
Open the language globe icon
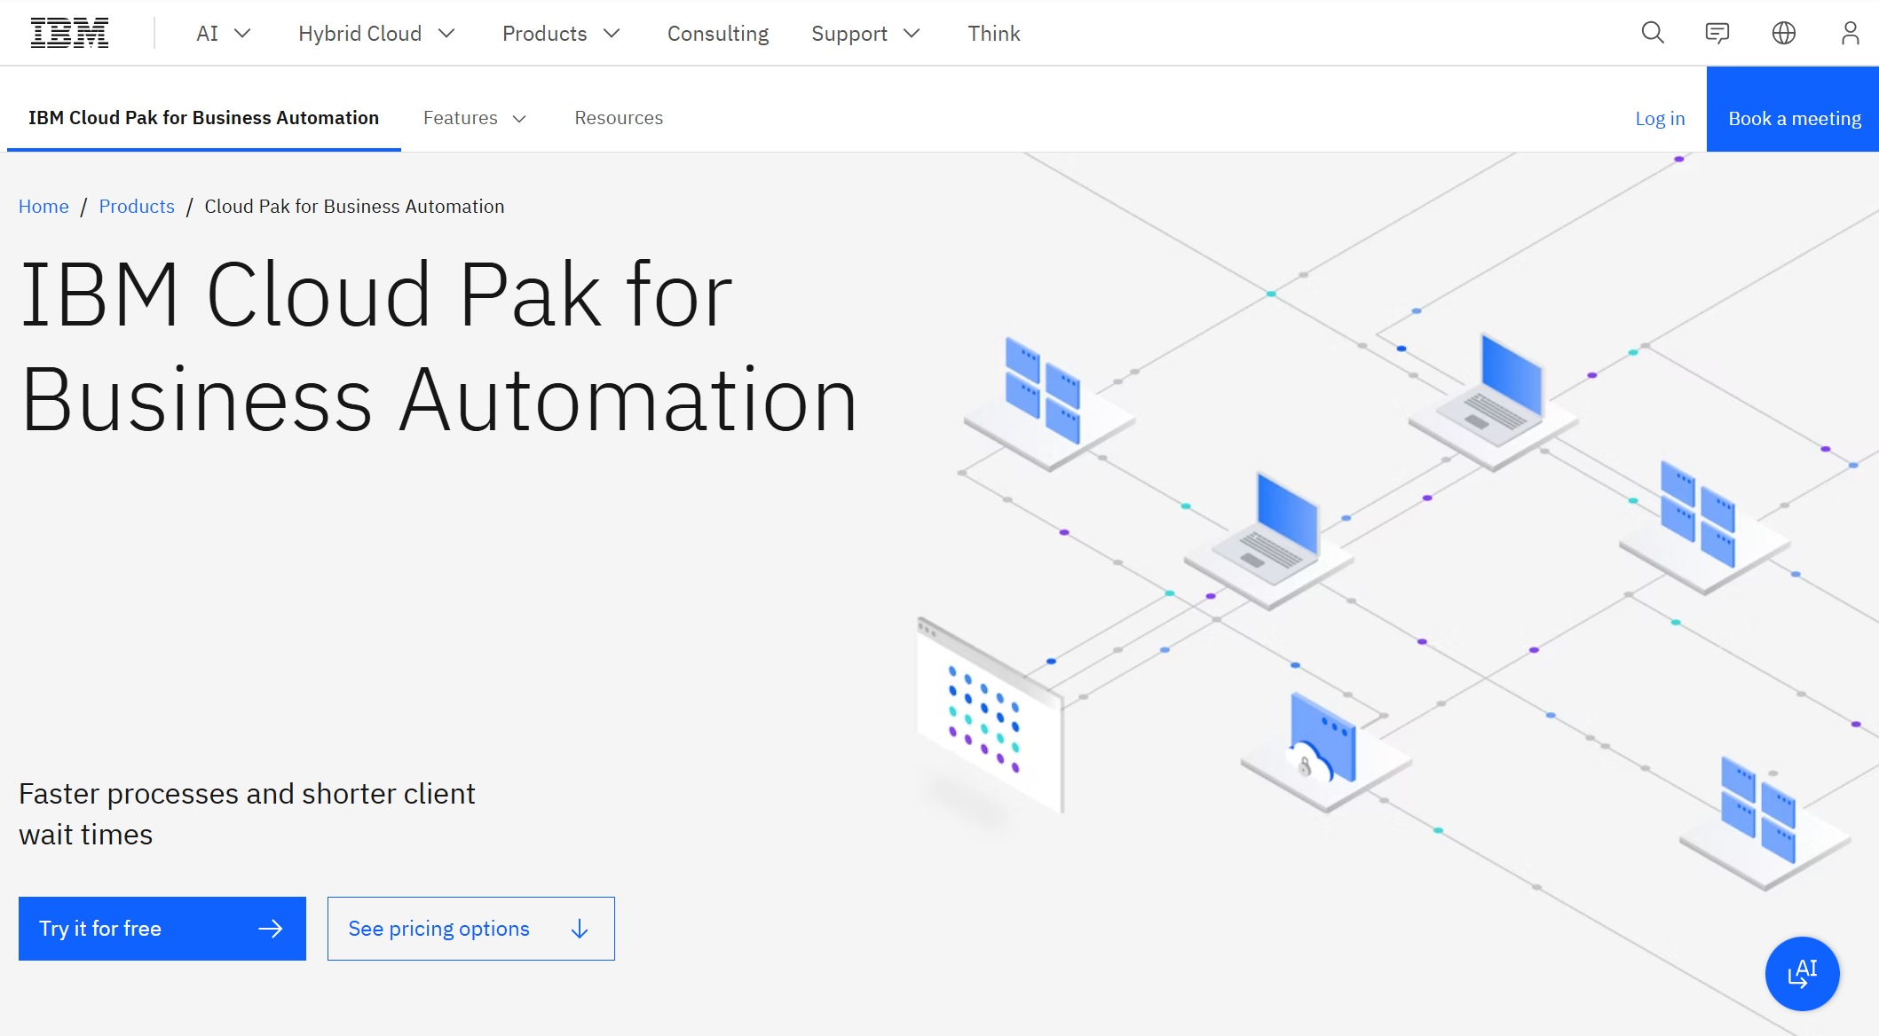[1783, 33]
